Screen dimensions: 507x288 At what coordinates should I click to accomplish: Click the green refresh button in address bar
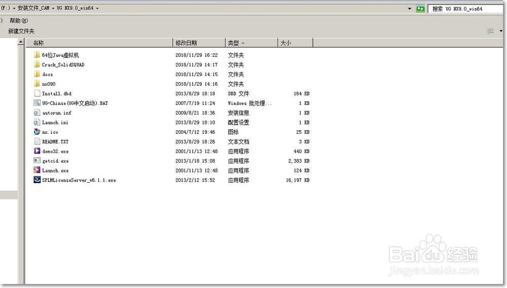[420, 9]
